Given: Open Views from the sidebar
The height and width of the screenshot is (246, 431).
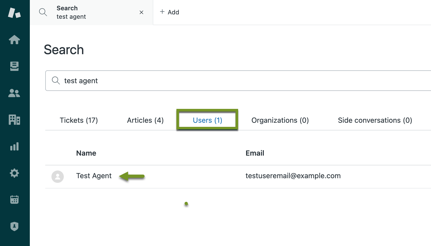Looking at the screenshot, I should click(14, 66).
